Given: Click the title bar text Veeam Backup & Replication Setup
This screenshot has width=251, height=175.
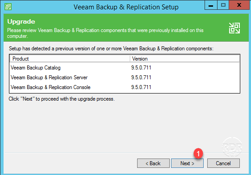Looking at the screenshot, I should (x=126, y=7).
